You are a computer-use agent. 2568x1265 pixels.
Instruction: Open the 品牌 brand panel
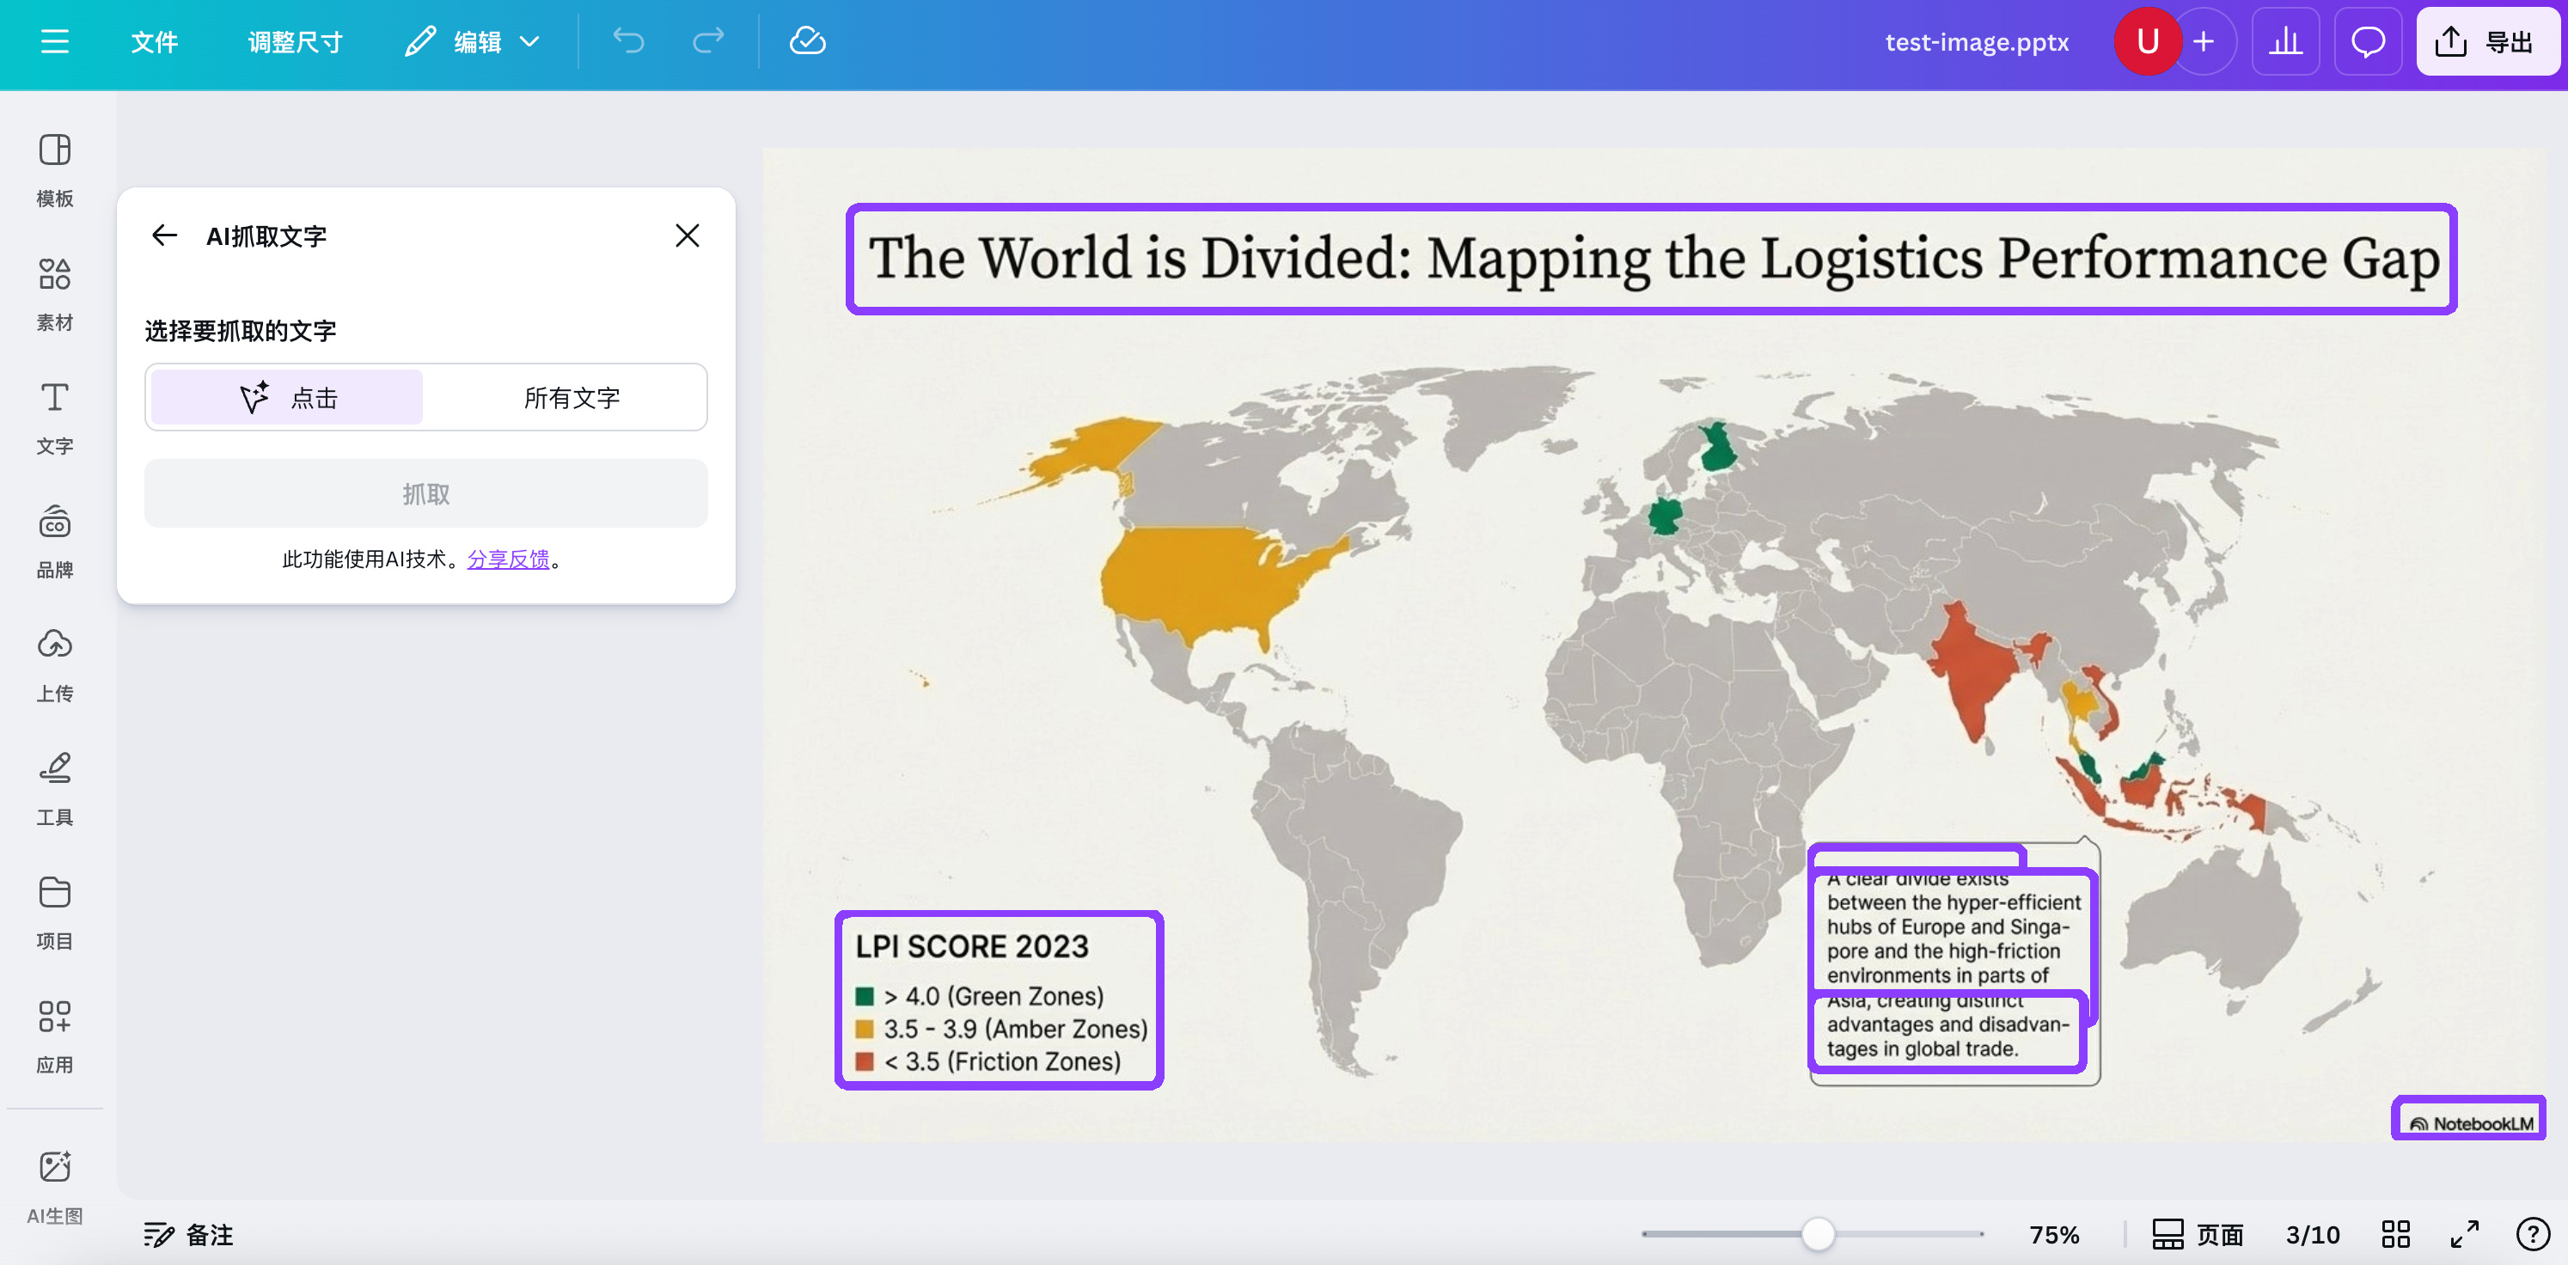point(55,541)
